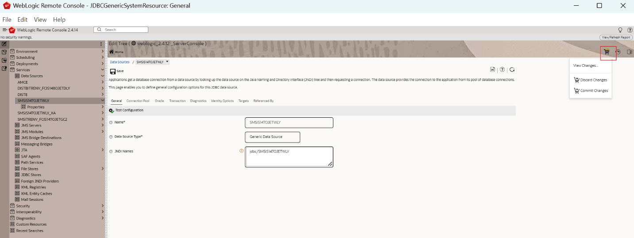This screenshot has height=238, width=634.
Task: Select SMSIS147OJETWLY_XA in the tree
Action: point(37,113)
